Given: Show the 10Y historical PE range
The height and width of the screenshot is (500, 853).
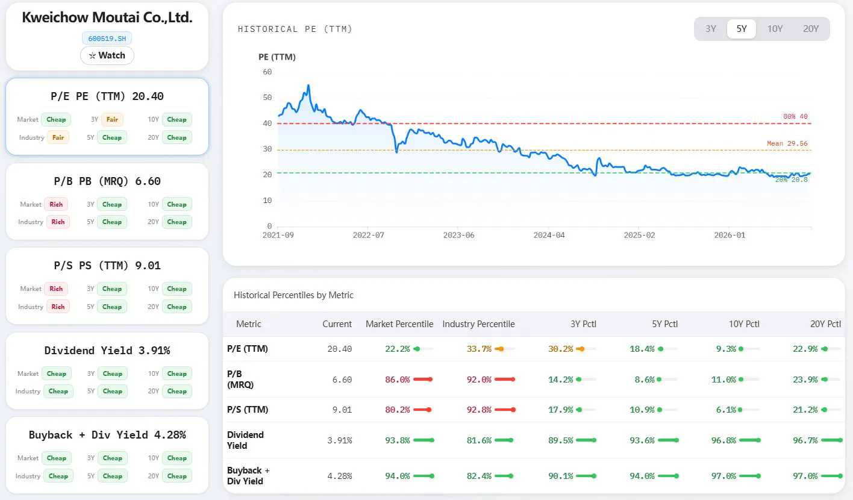Looking at the screenshot, I should (x=775, y=29).
